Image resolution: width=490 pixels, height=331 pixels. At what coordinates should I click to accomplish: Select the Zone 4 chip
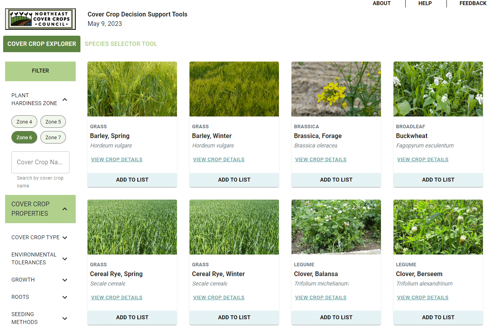[x=24, y=122]
